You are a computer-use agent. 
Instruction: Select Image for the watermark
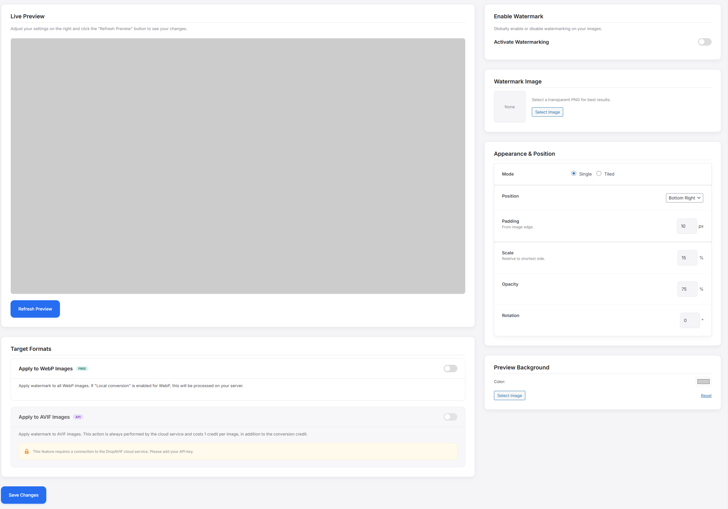pyautogui.click(x=547, y=112)
